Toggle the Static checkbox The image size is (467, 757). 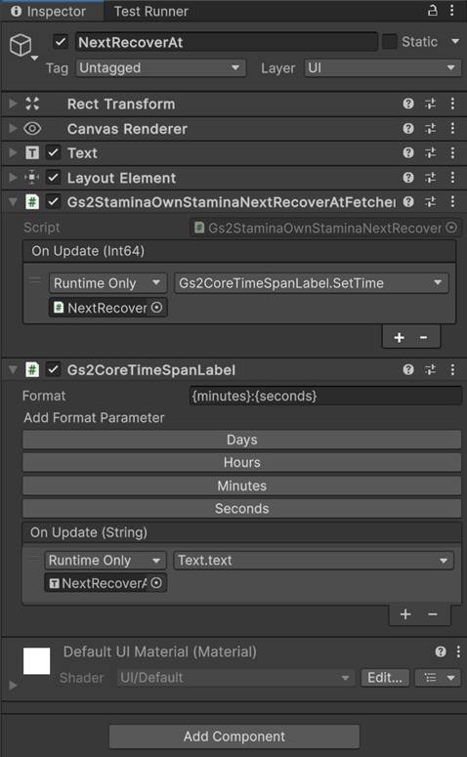[x=389, y=42]
